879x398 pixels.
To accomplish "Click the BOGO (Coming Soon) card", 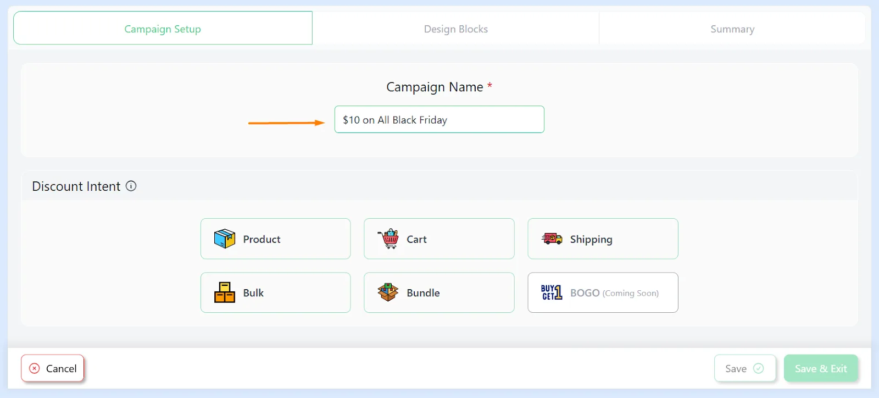I will pos(603,292).
